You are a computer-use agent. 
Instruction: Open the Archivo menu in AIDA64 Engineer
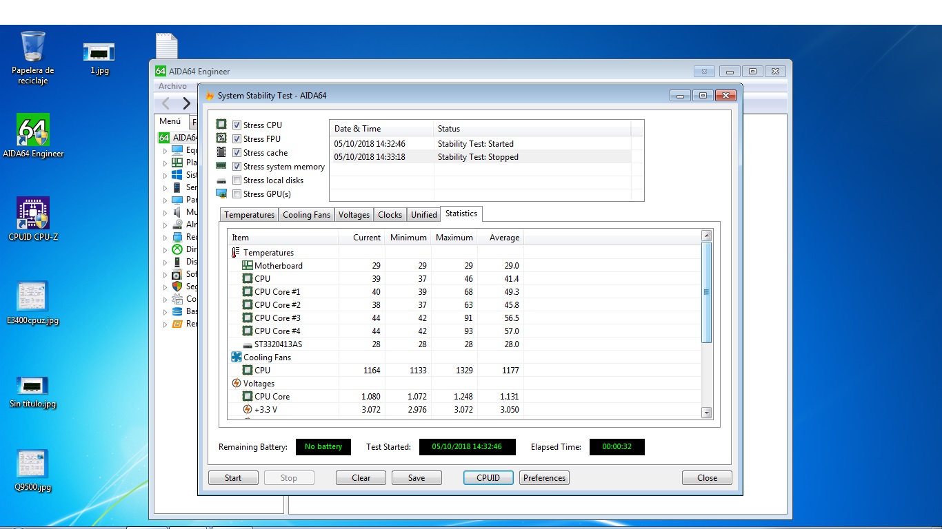pyautogui.click(x=172, y=86)
